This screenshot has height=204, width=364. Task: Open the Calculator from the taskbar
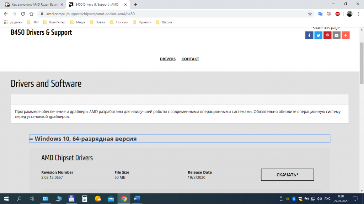tap(84, 199)
